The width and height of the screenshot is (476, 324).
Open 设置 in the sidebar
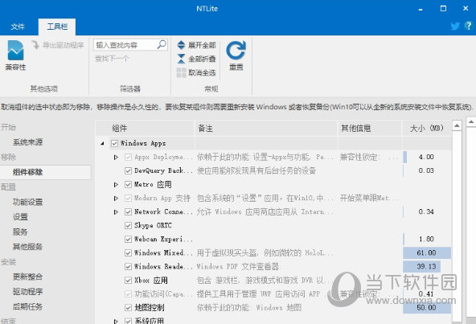[x=20, y=217]
